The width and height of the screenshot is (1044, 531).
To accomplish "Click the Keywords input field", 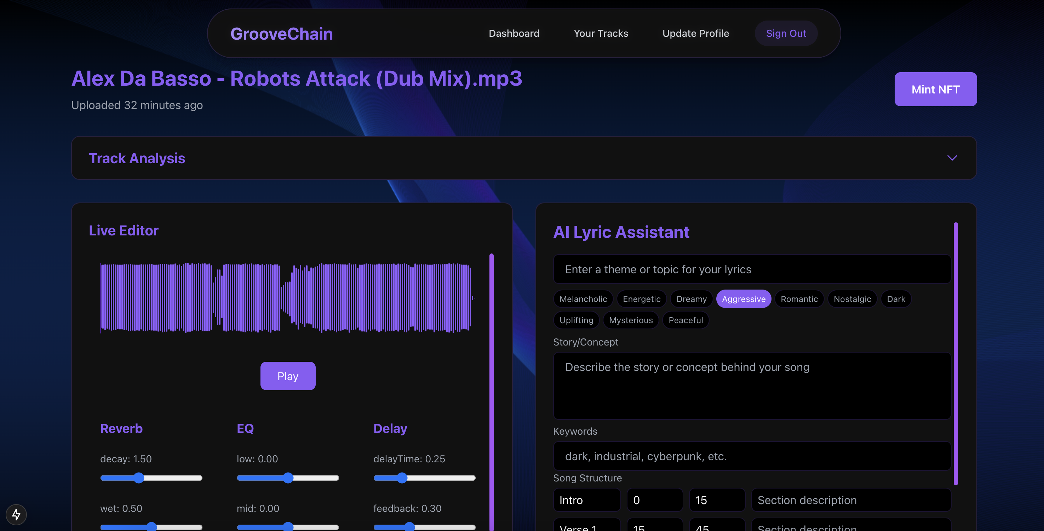I will [x=752, y=456].
